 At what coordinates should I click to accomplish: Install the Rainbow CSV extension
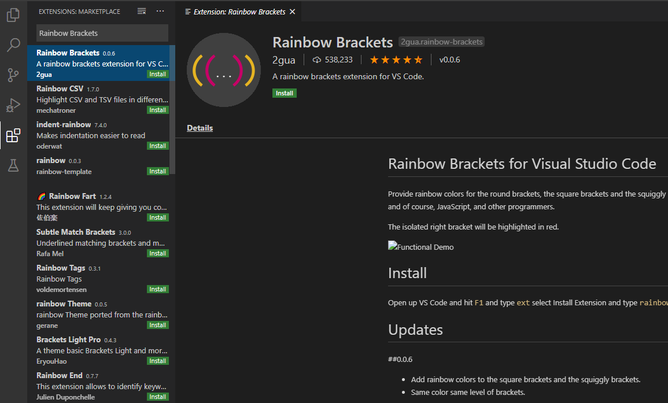coord(158,110)
